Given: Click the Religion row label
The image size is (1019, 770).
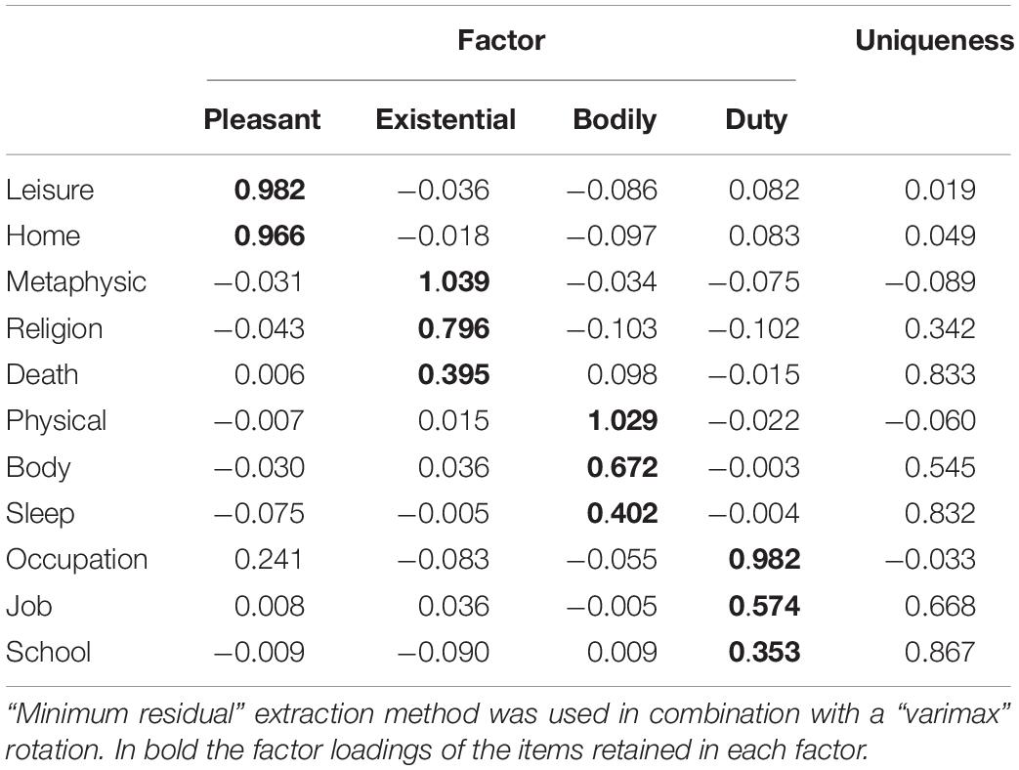Looking at the screenshot, I should point(55,328).
